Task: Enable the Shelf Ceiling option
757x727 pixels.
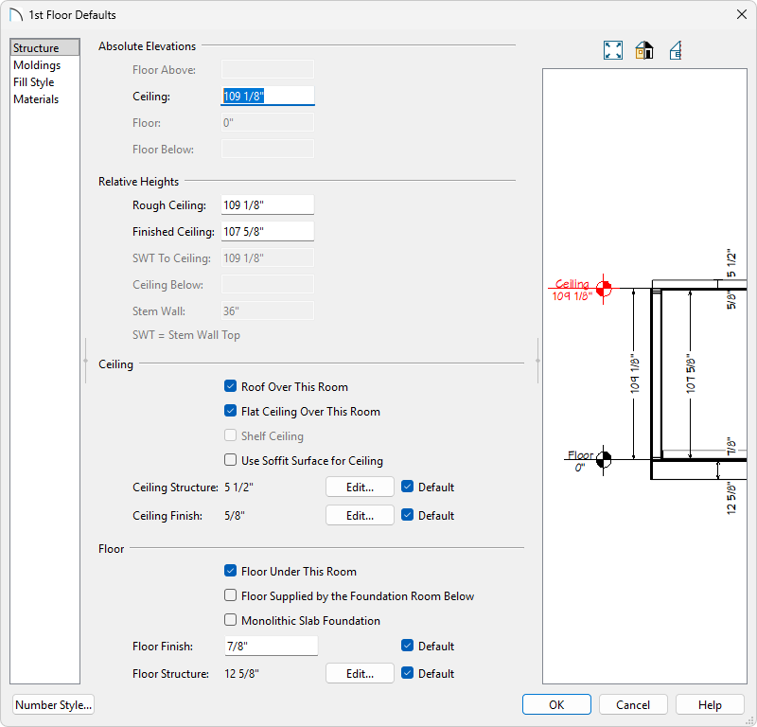Action: [230, 435]
